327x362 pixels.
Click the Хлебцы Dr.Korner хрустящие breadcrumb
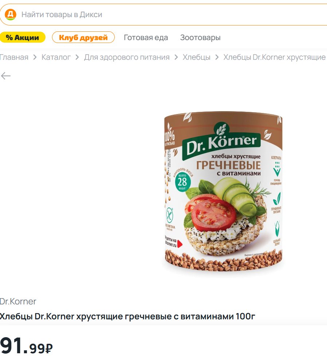click(x=275, y=57)
